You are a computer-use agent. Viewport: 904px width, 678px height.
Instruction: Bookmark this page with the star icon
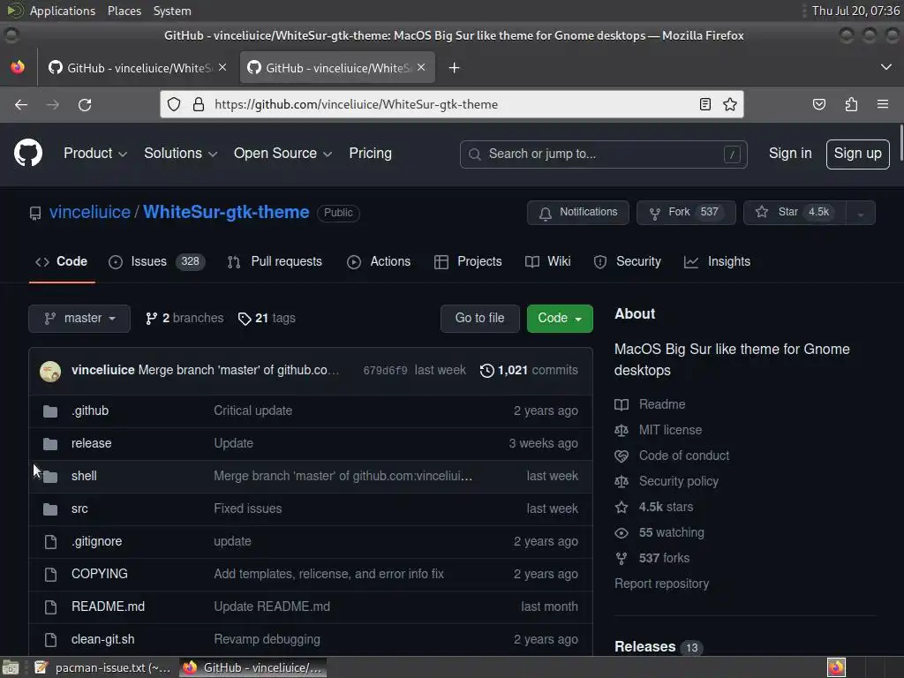pos(730,104)
